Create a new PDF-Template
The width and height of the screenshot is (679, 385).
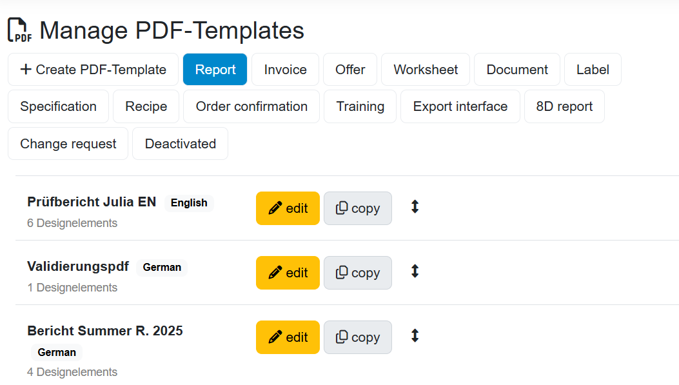tap(93, 69)
